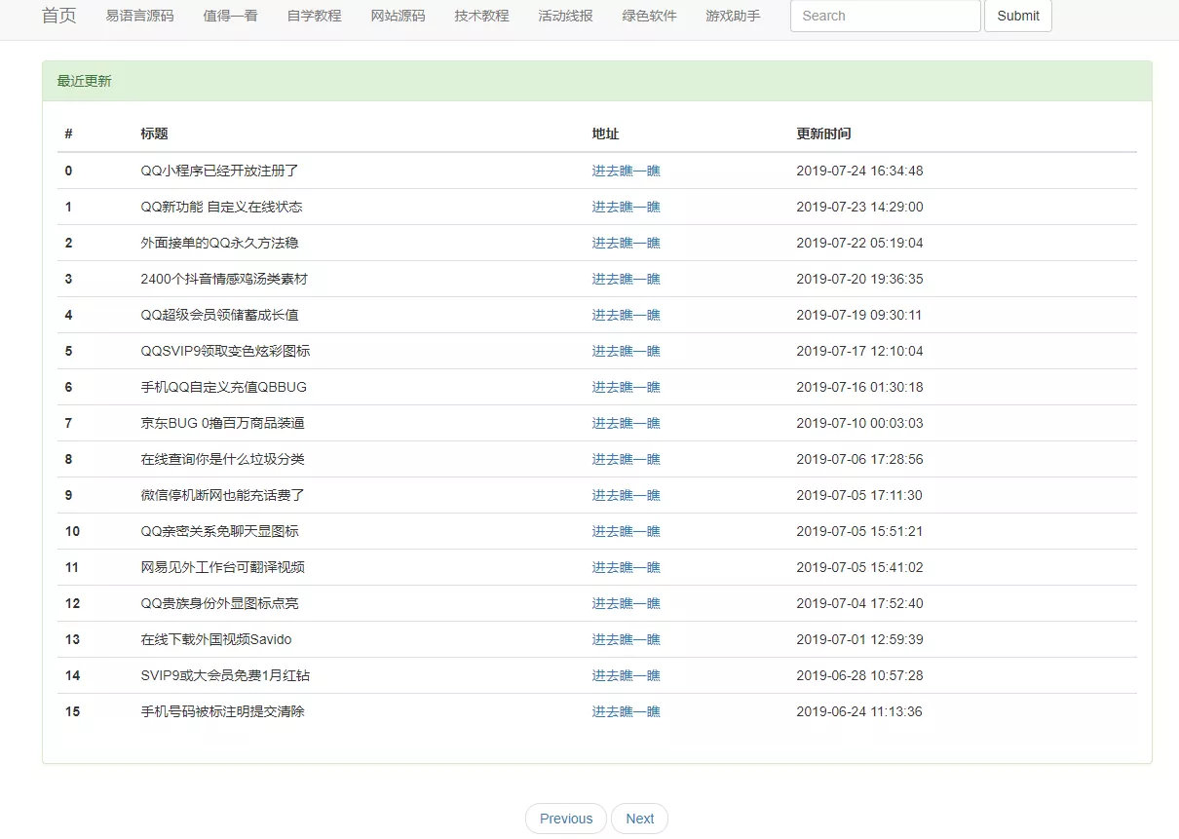This screenshot has width=1179, height=839.
Task: Select title text QQ亲密关系免聊天显图标
Action: pos(219,531)
